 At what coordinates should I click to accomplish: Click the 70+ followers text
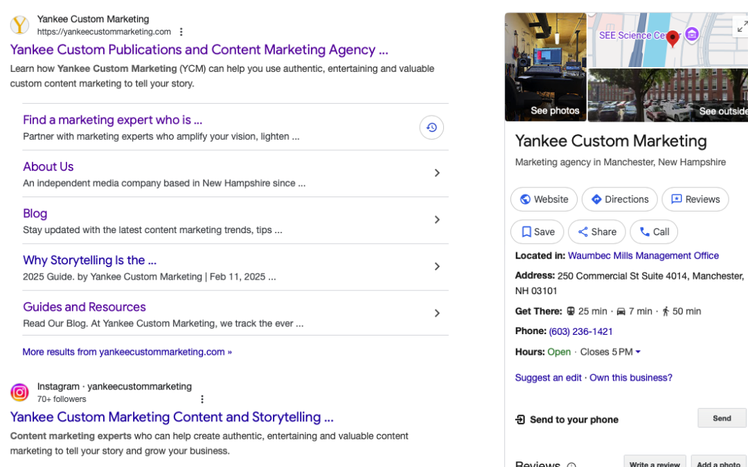(x=62, y=399)
